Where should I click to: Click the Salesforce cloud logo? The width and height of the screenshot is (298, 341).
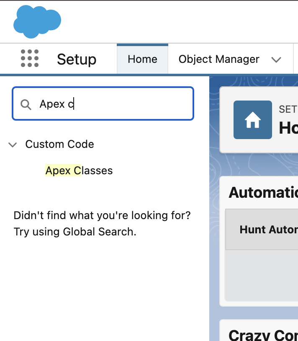pos(37,21)
